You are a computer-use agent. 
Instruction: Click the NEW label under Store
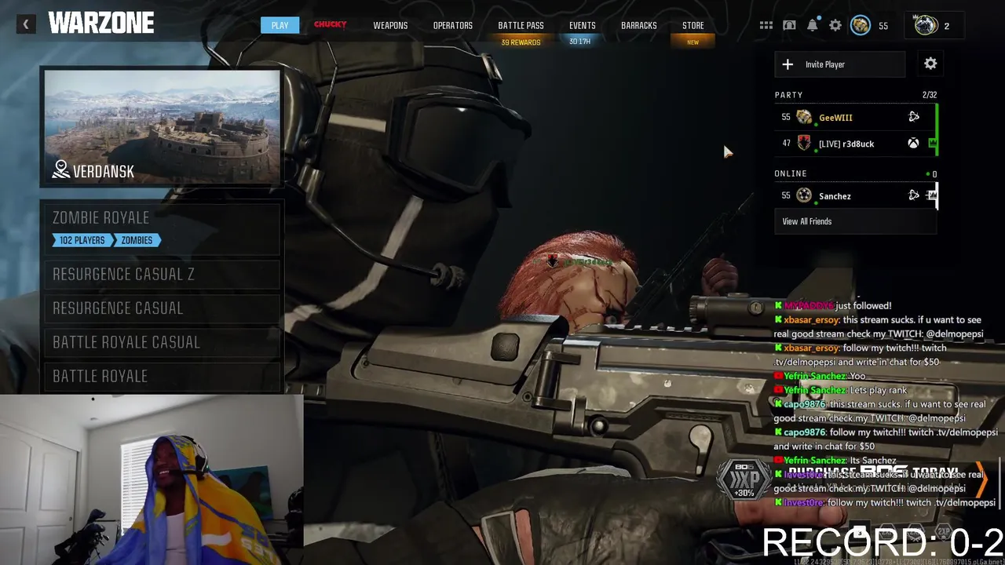pyautogui.click(x=693, y=42)
